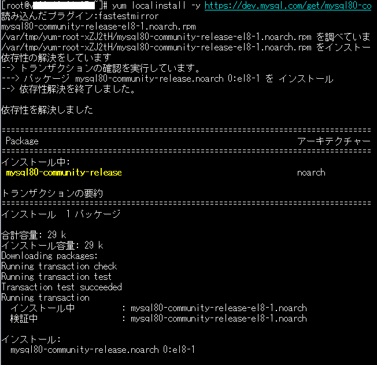The width and height of the screenshot is (377, 365).
Task: Click the 'noarch' architecture value in table
Action: click(x=311, y=173)
